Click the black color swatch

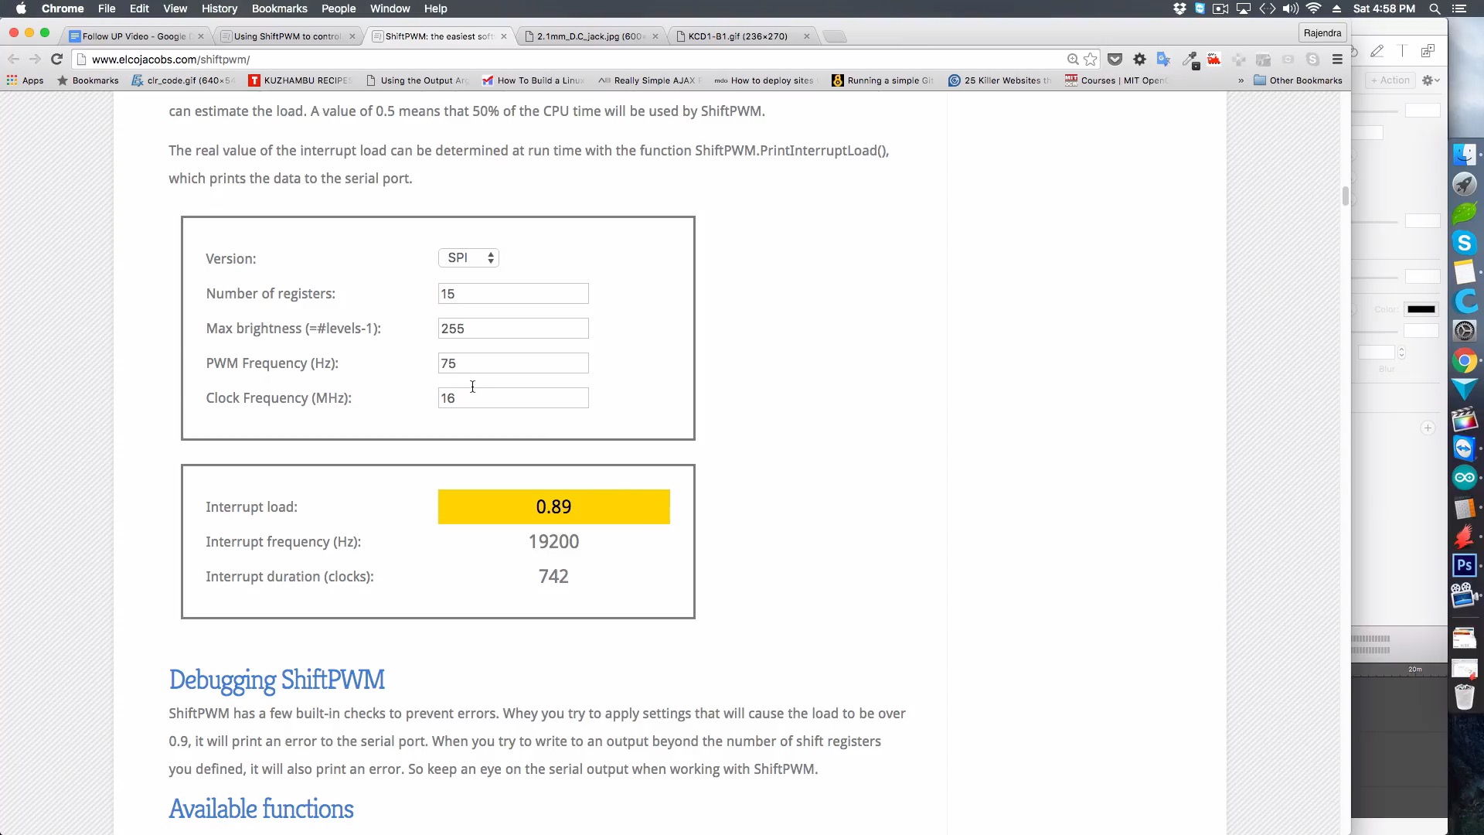click(1421, 309)
